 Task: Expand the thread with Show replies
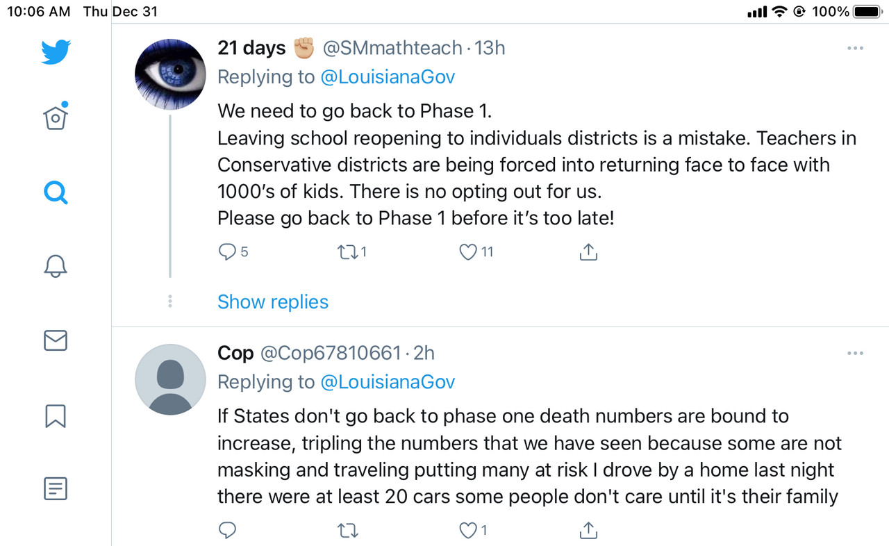[x=273, y=301]
